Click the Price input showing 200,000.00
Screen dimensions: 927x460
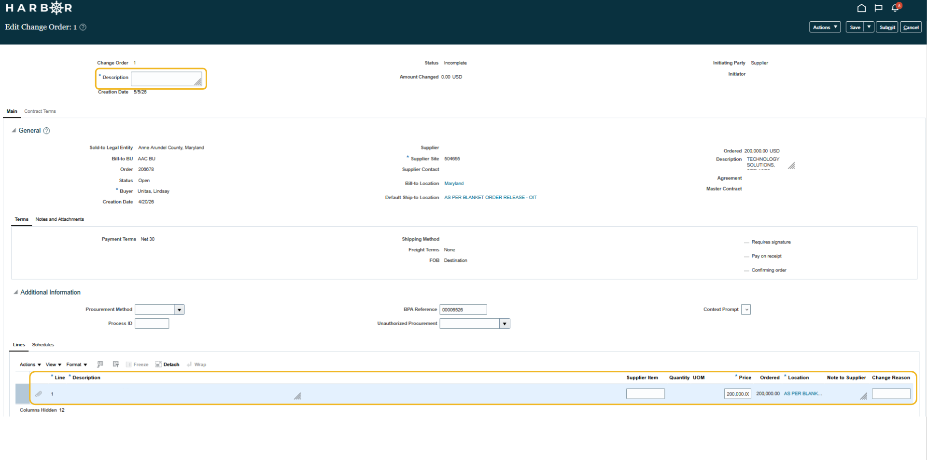(738, 394)
